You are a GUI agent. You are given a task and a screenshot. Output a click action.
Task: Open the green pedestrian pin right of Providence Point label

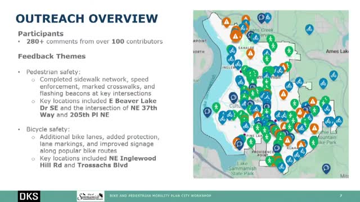tap(269, 160)
